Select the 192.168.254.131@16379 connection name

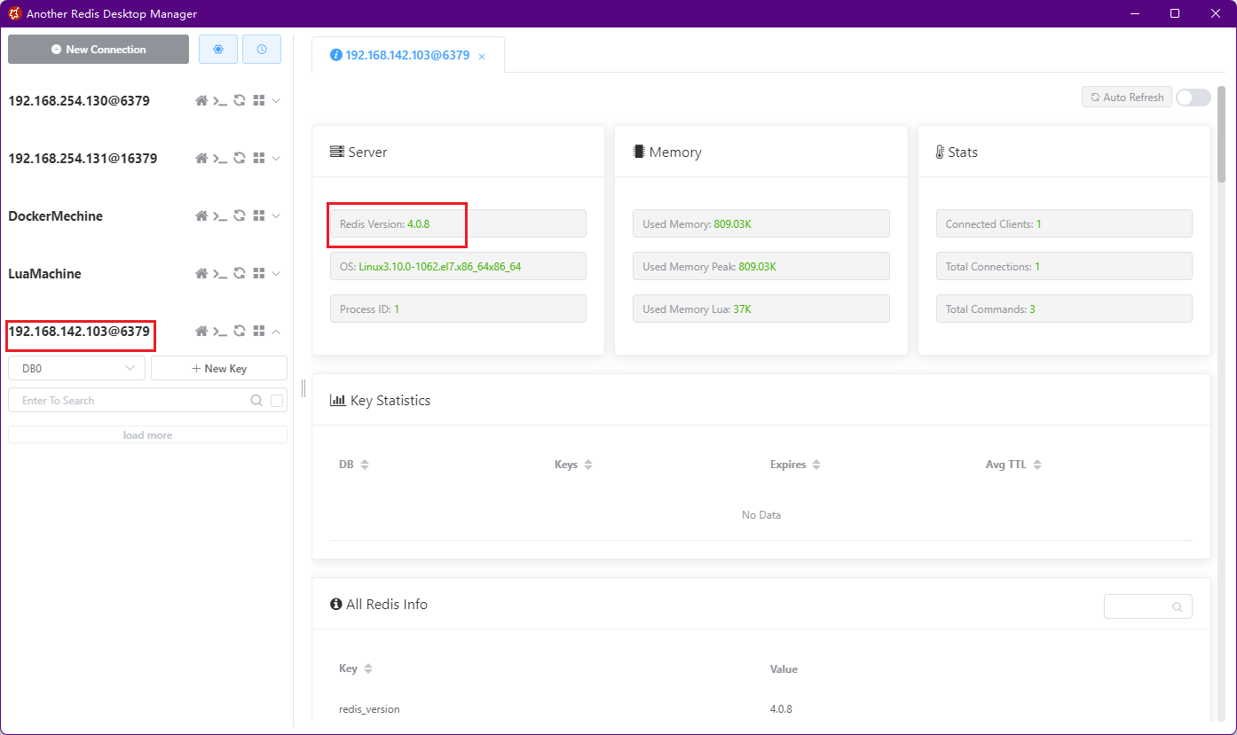(x=83, y=159)
